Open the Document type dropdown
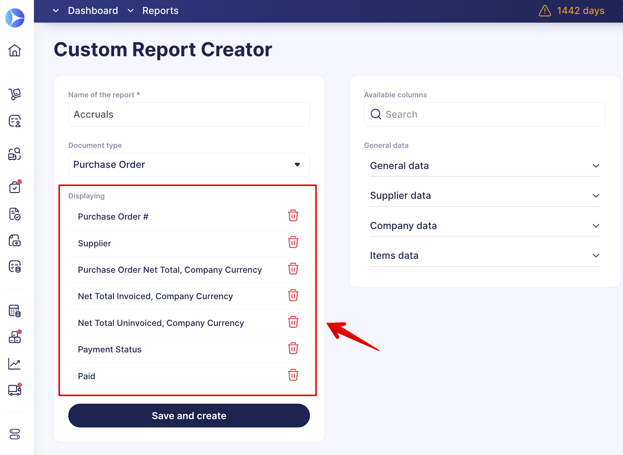The image size is (623, 455). [189, 165]
